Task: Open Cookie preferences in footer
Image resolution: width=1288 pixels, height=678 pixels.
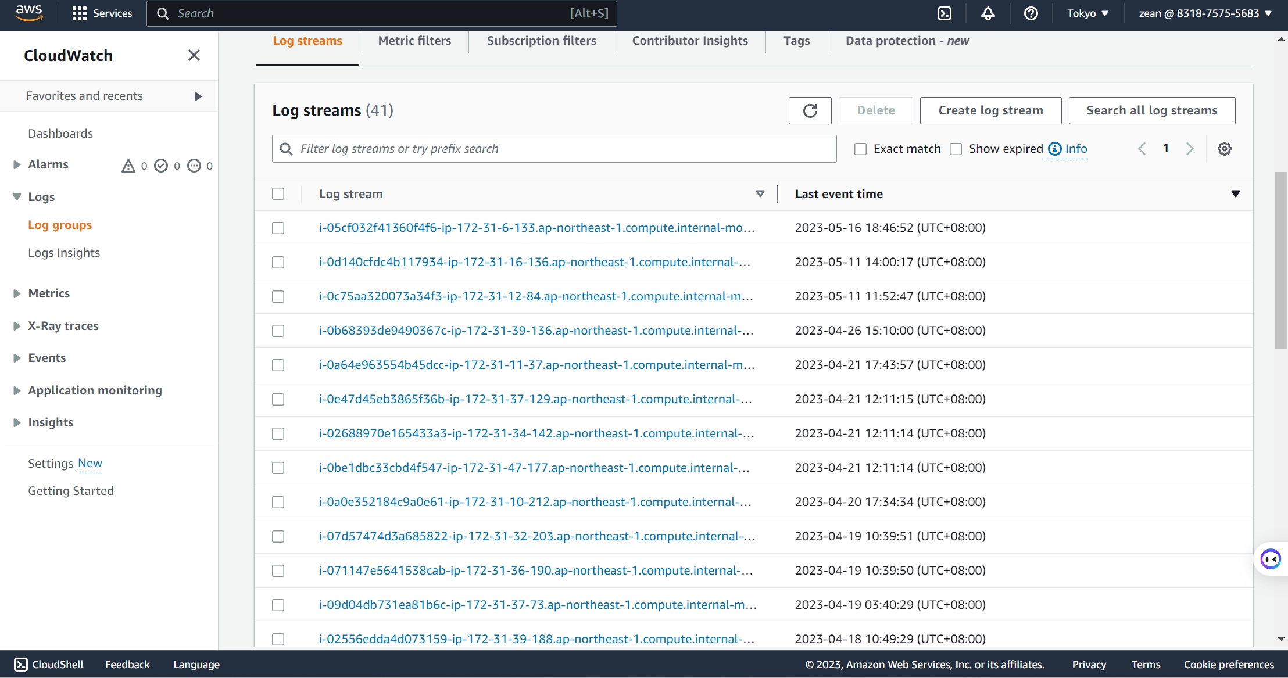Action: point(1229,665)
